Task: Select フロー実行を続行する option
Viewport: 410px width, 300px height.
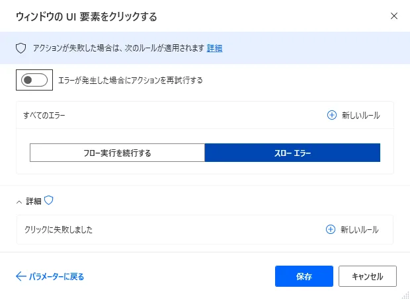Action: tap(117, 153)
